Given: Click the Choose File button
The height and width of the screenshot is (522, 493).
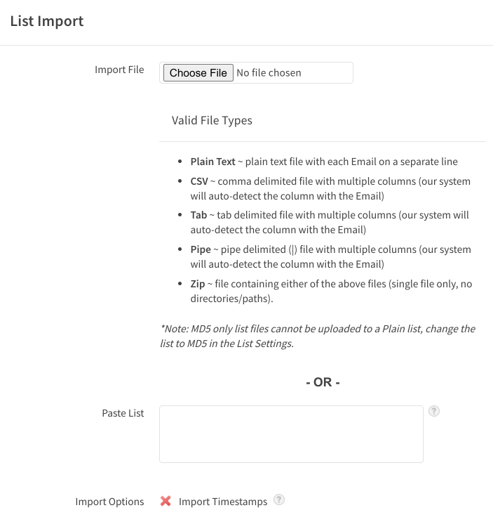Looking at the screenshot, I should pyautogui.click(x=198, y=72).
